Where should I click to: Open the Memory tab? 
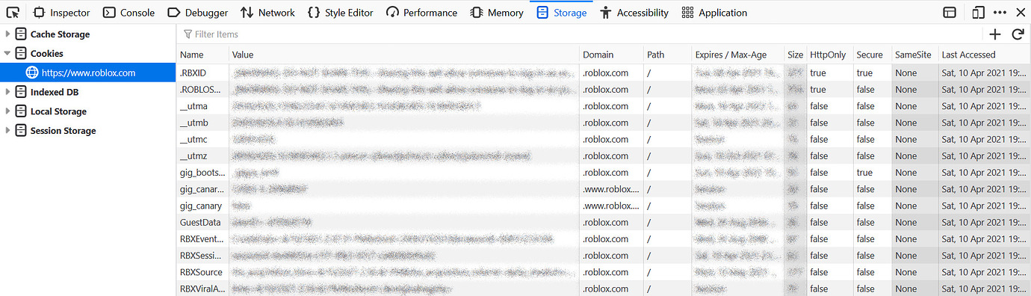(x=496, y=13)
